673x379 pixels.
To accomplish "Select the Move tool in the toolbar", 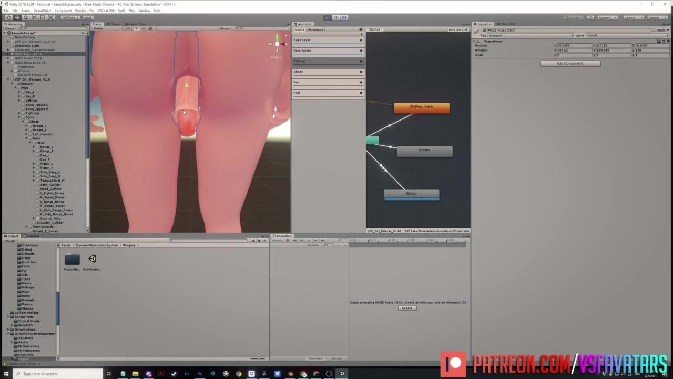I will click(x=17, y=17).
